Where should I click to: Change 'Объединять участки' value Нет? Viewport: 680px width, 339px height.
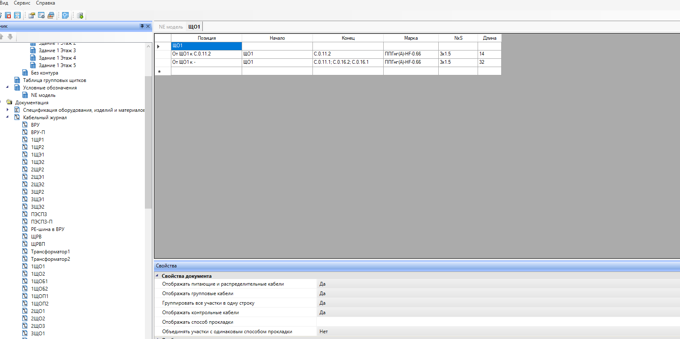[x=498, y=332]
